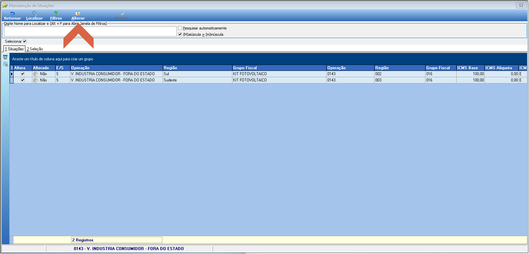Click KIT FOTOVOLTAICO in the Sul row
This screenshot has height=254, width=529.
[279, 74]
